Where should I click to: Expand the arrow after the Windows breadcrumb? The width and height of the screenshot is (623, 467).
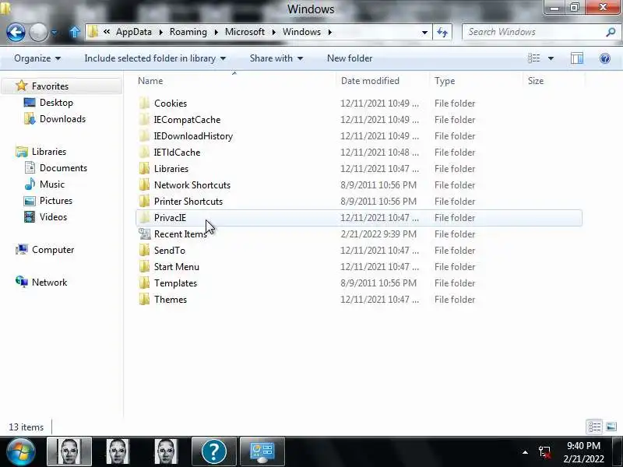[329, 32]
